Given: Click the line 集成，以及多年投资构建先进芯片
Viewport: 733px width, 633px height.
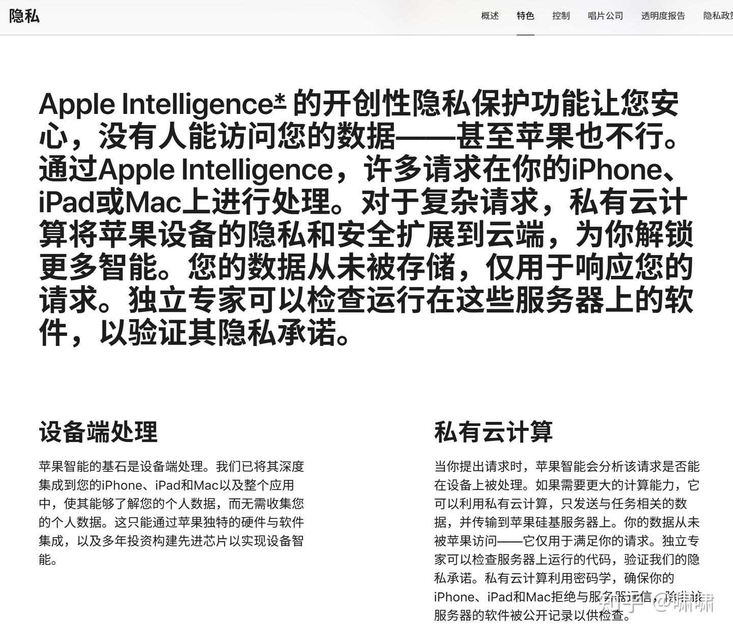Looking at the screenshot, I should click(172, 540).
